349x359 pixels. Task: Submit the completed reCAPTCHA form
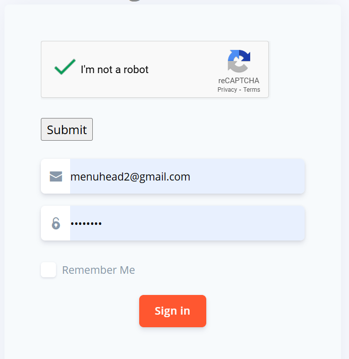tap(67, 130)
